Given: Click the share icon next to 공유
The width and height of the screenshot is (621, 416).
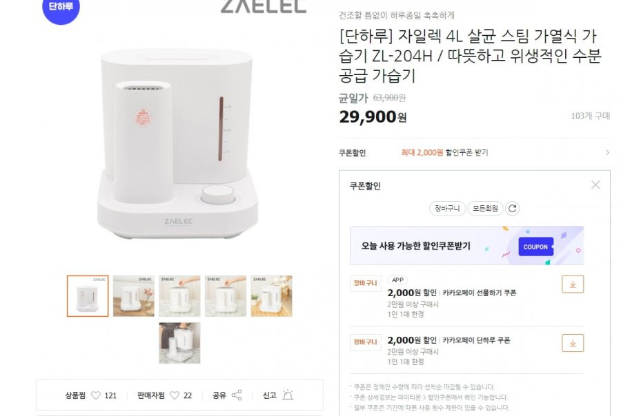Looking at the screenshot, I should [x=237, y=395].
